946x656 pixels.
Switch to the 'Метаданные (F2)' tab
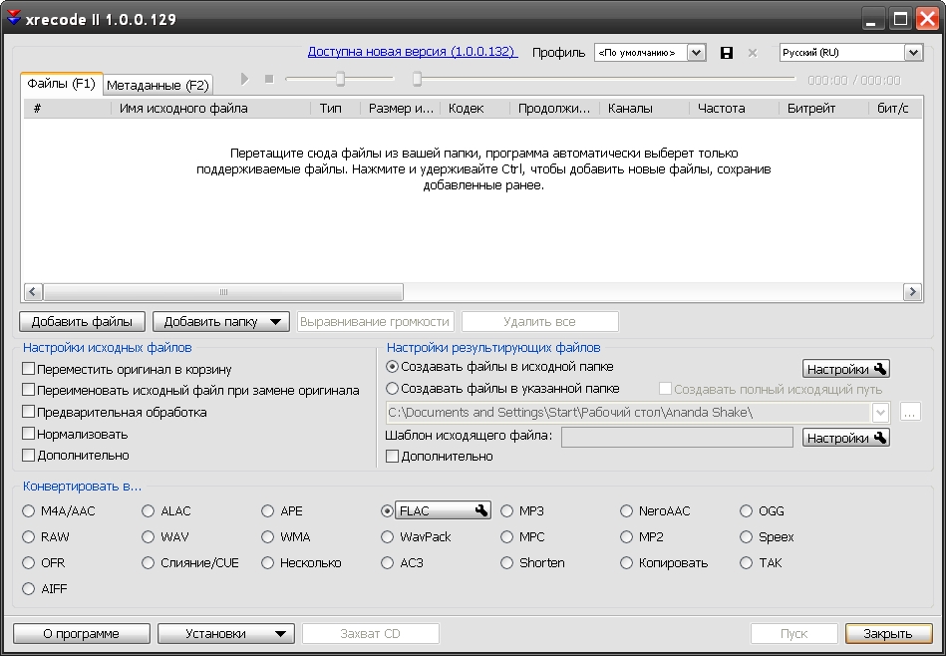(158, 85)
